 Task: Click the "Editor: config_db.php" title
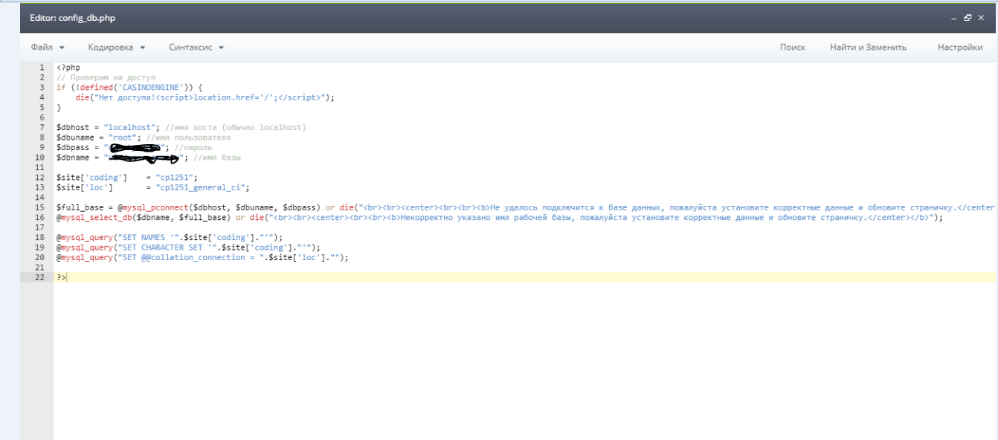tap(72, 17)
